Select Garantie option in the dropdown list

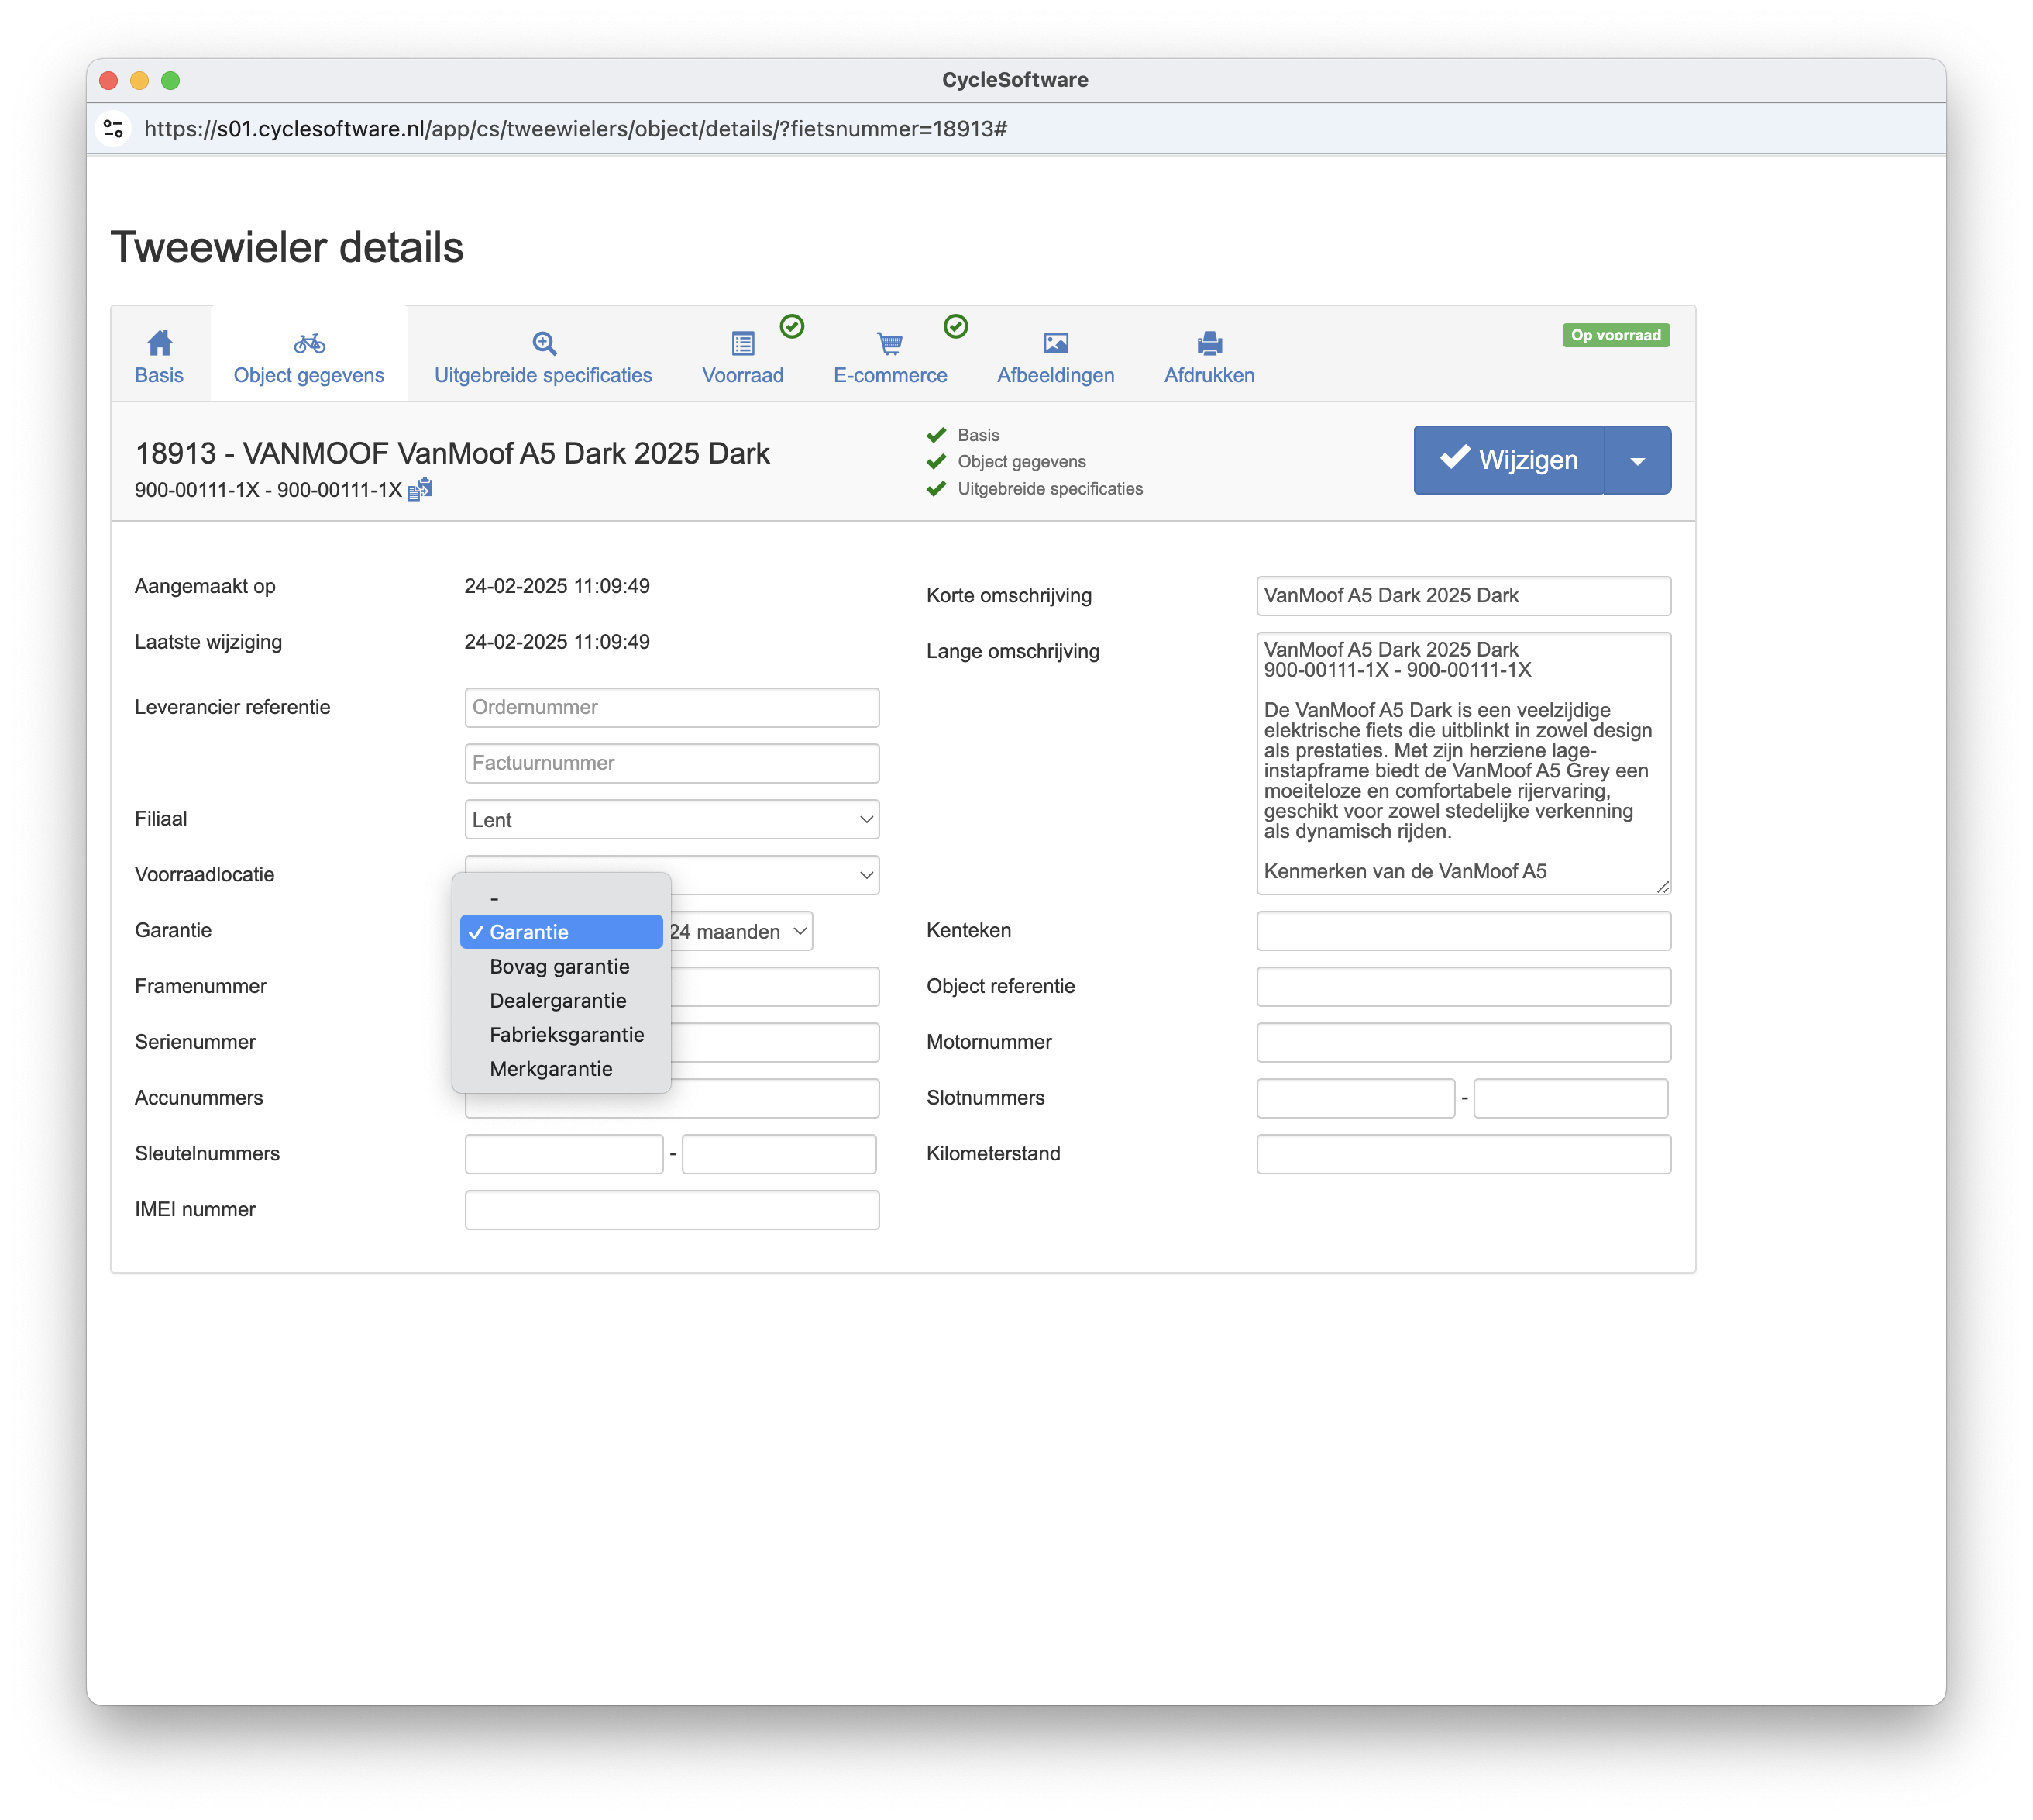tap(561, 932)
